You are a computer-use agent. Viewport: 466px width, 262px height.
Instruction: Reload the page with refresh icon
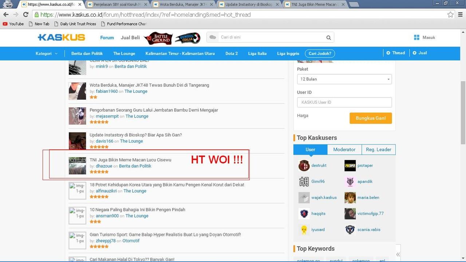25,15
